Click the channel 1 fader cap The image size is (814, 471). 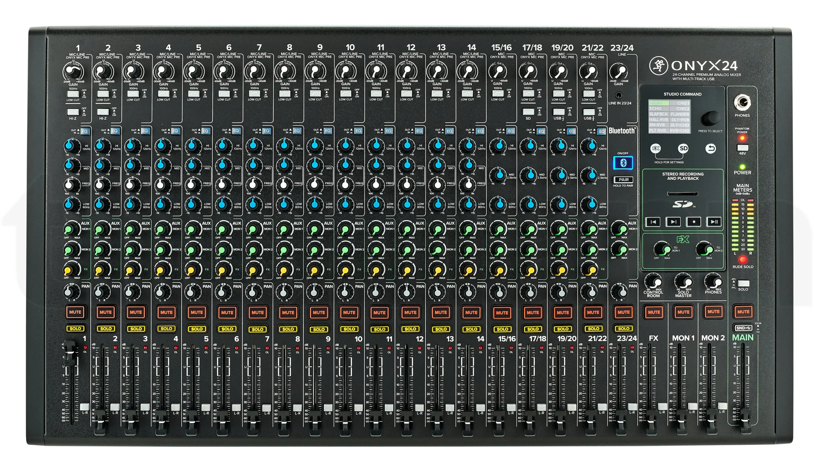pyautogui.click(x=69, y=353)
